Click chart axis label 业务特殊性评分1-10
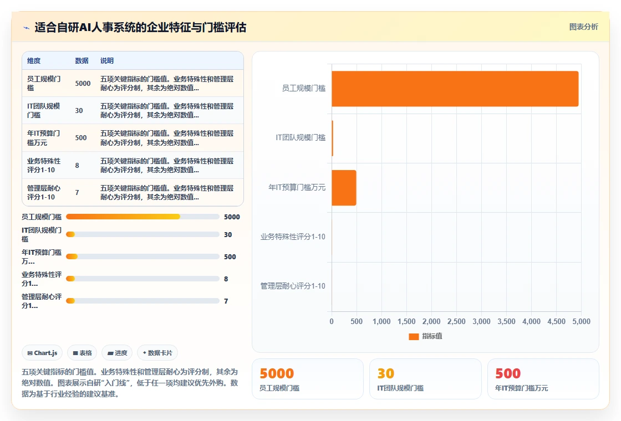 point(293,237)
